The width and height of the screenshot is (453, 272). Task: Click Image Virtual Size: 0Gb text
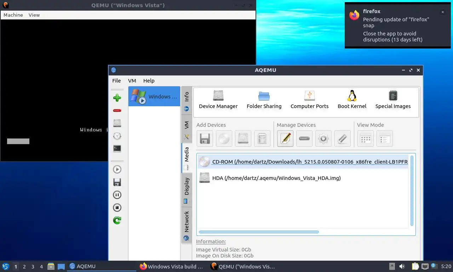(x=223, y=250)
